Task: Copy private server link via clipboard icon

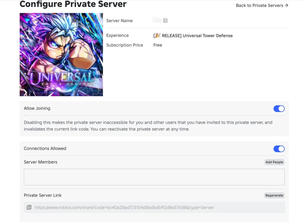Action: pos(29,207)
